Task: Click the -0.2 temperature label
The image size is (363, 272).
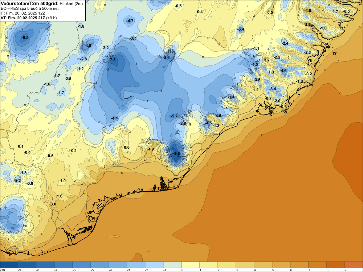Action: pyautogui.click(x=309, y=74)
